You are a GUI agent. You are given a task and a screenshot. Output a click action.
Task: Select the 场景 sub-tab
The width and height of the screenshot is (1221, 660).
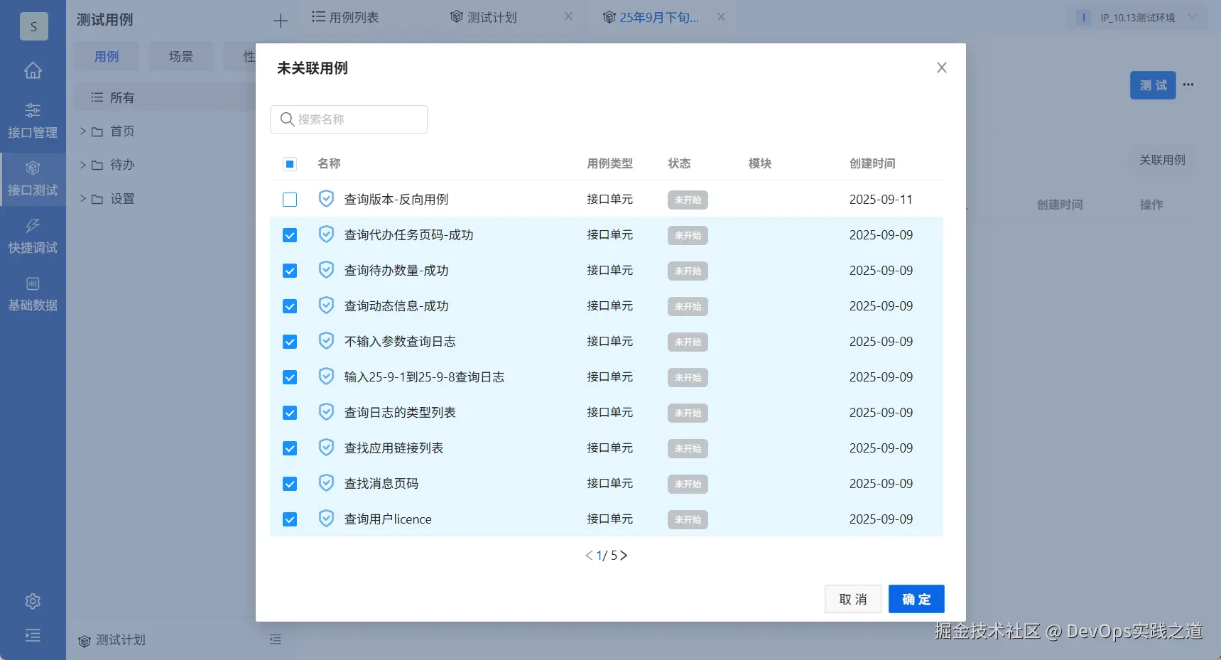(181, 56)
